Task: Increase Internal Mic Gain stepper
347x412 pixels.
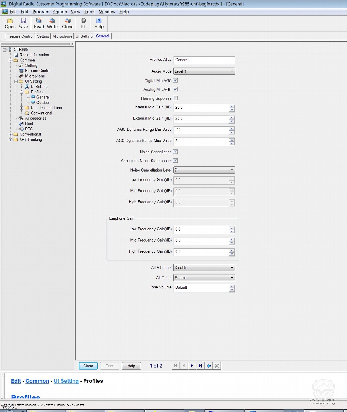Action: pos(232,106)
